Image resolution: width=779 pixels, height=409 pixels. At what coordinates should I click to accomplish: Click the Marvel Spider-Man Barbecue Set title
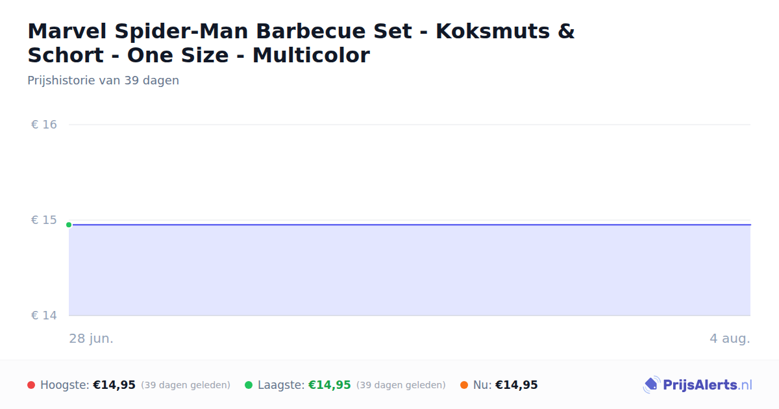pyautogui.click(x=301, y=43)
